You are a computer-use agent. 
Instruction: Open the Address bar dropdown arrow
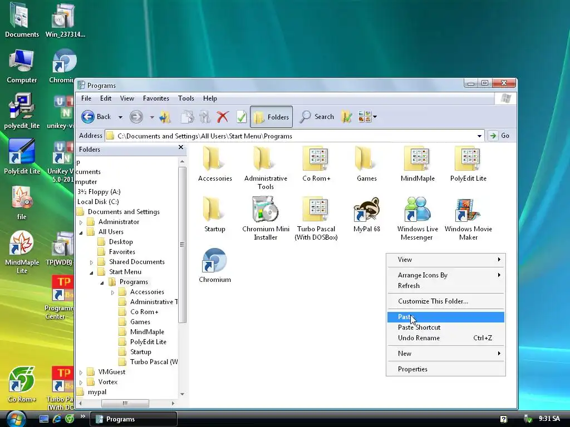pos(479,136)
